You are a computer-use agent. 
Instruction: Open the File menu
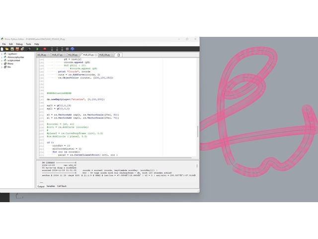coord(4,44)
